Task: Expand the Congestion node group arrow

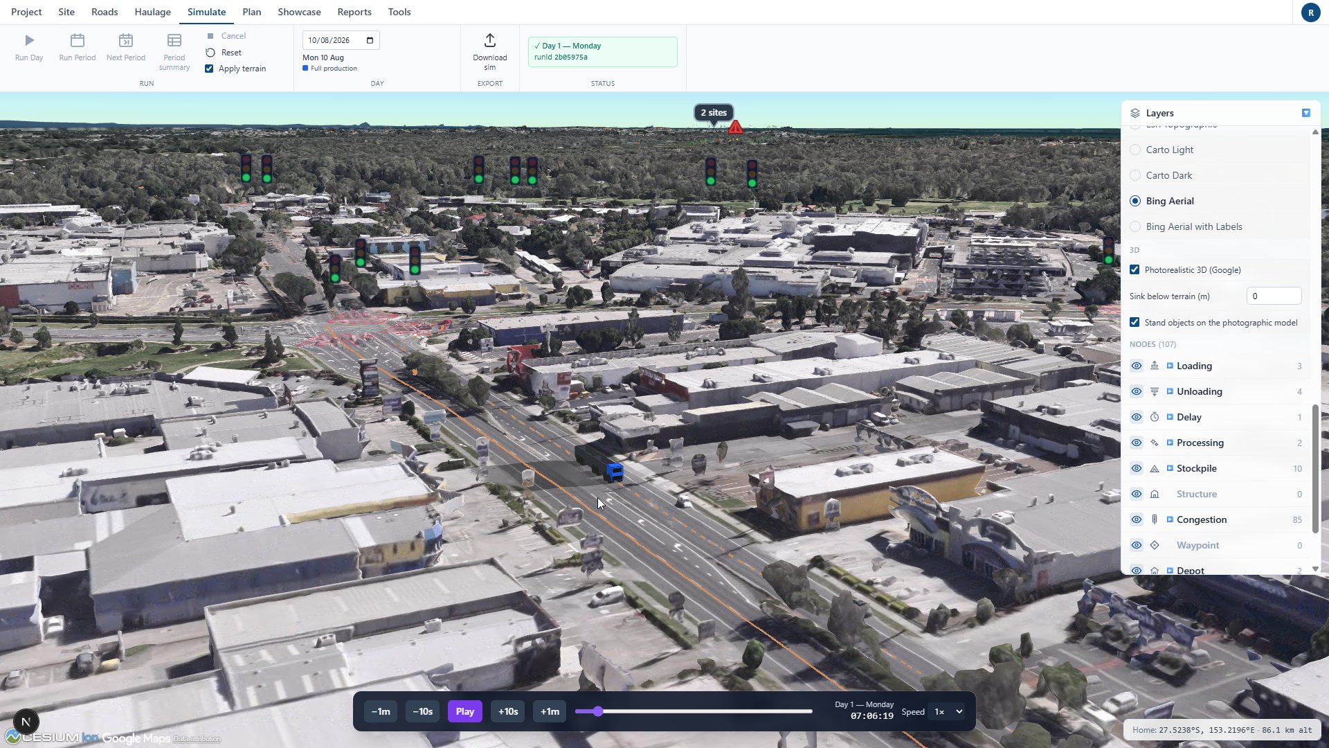Action: pyautogui.click(x=1170, y=519)
